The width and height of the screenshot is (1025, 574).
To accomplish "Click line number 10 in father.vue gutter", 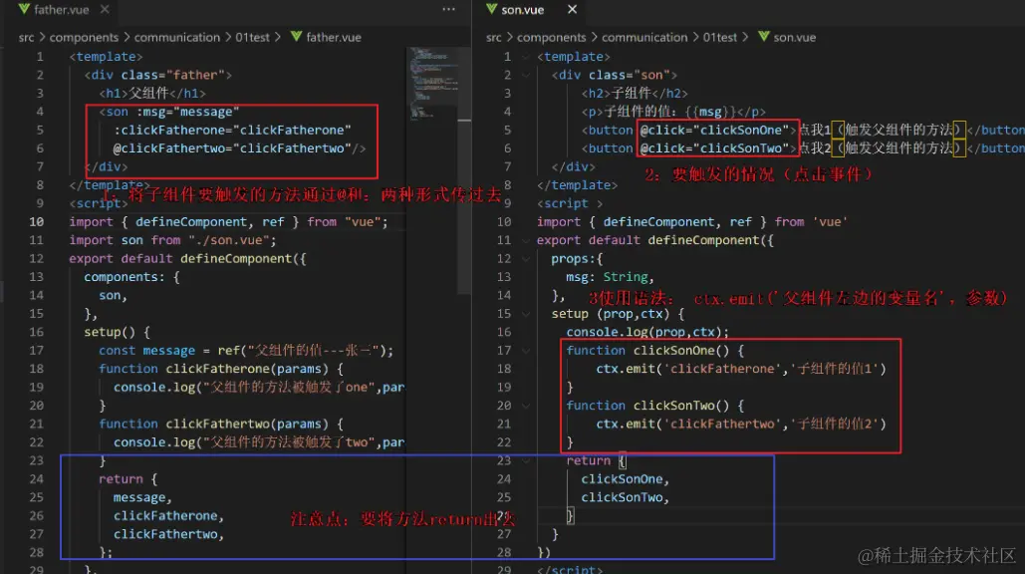I will pyautogui.click(x=36, y=221).
